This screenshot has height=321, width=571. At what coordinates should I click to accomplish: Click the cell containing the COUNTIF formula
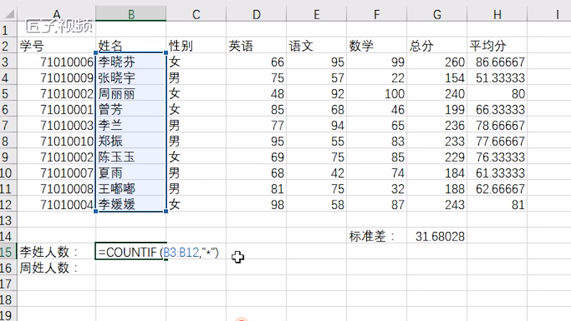[131, 252]
